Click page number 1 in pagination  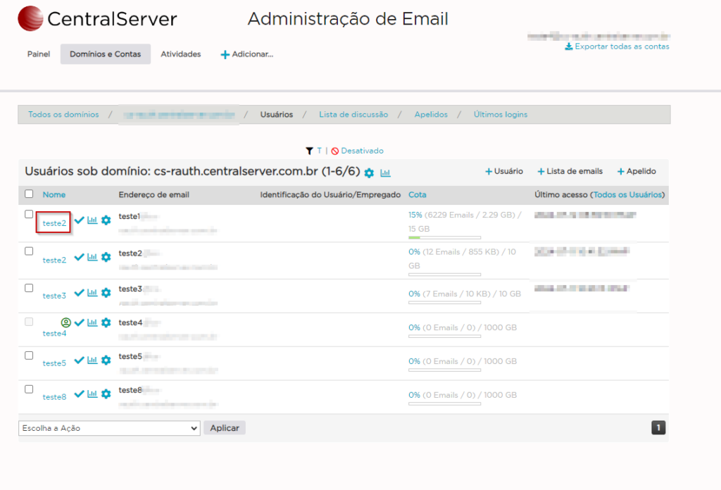(x=658, y=427)
